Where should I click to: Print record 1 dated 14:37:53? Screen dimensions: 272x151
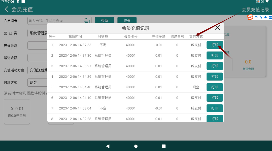point(215,45)
